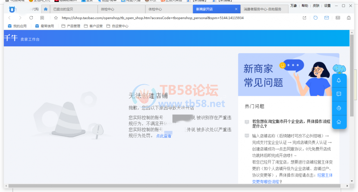Click the 点此查看 link
This screenshot has height=192, width=358.
click(164, 136)
